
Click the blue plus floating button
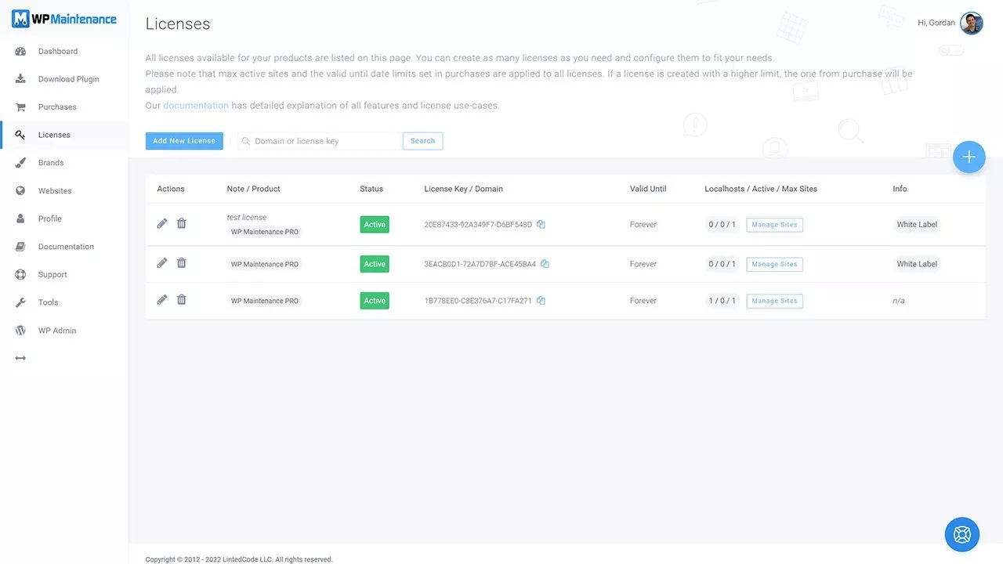969,157
